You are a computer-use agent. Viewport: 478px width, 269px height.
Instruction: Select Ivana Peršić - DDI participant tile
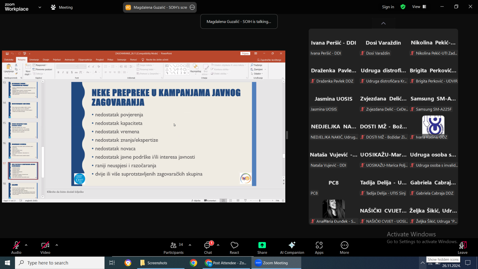click(333, 43)
